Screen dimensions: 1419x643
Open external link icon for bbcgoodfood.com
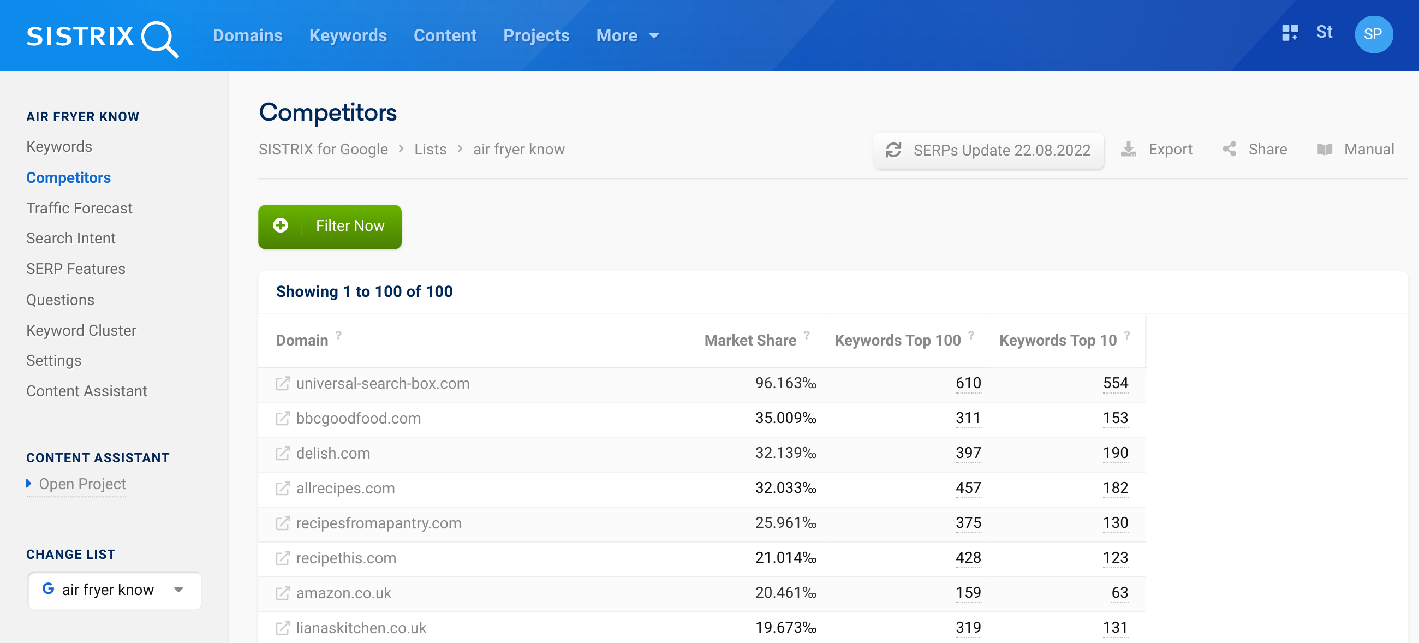pos(283,418)
